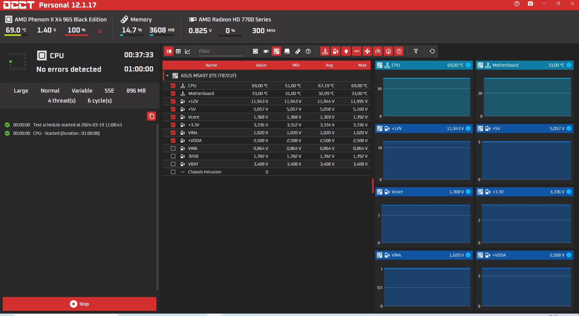Stop the running CPU test
This screenshot has width=579, height=316.
tap(80, 304)
